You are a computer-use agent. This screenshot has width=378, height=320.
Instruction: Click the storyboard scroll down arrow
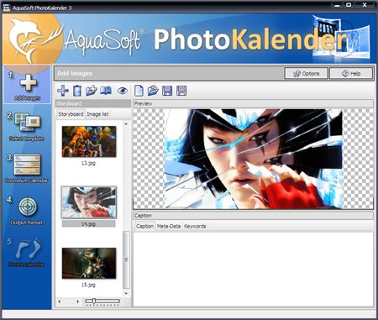[x=126, y=293]
